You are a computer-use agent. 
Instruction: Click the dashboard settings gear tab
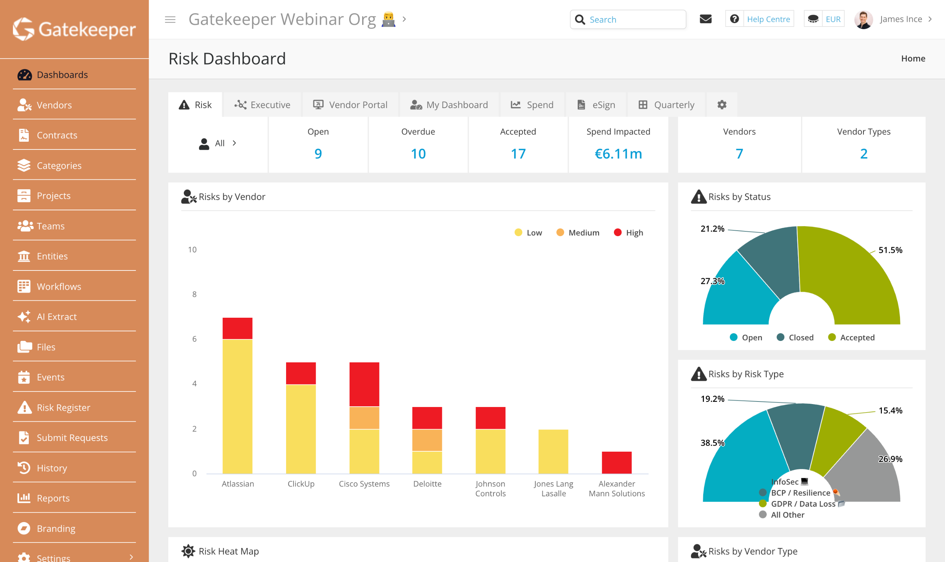pyautogui.click(x=722, y=104)
